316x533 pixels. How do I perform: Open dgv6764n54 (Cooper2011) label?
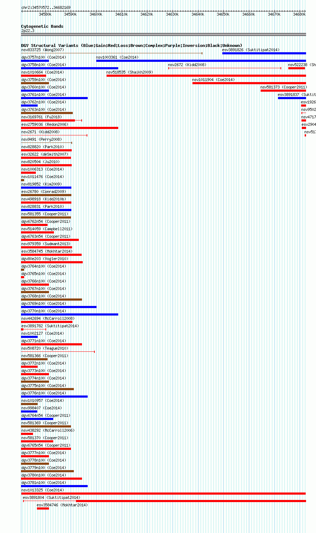(x=46, y=415)
